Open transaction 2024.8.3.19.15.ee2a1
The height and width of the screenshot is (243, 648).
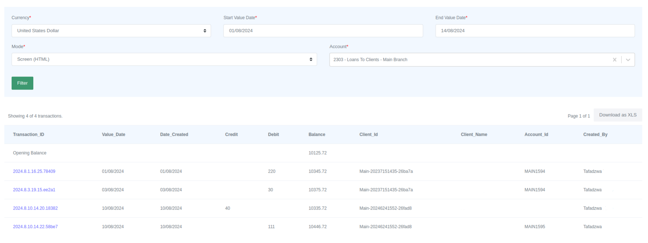(34, 190)
